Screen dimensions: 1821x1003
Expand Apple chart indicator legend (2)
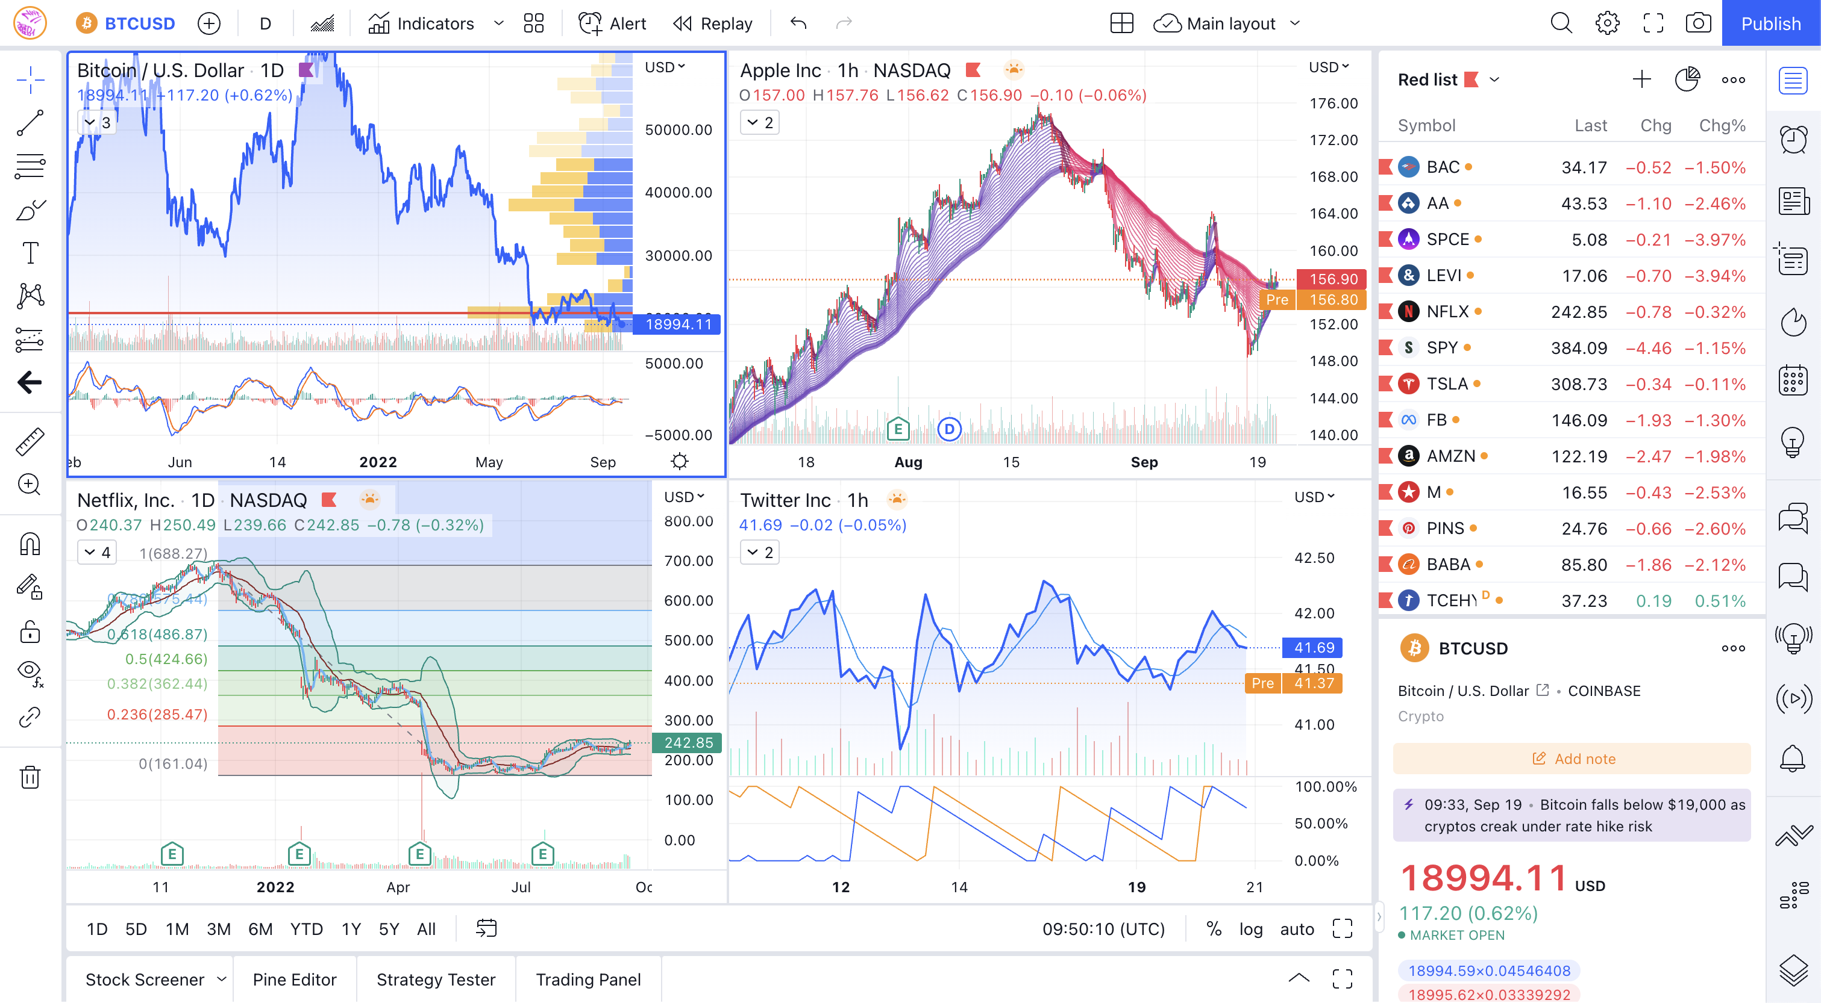pos(760,122)
